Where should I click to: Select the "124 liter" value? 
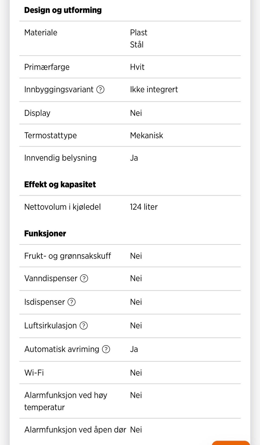coord(144,207)
